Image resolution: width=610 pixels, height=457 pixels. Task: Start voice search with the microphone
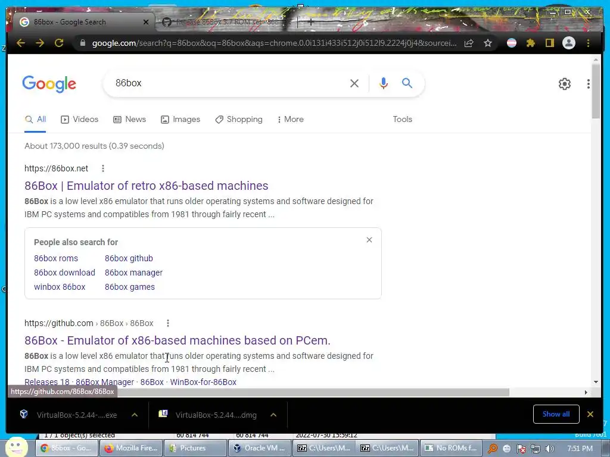383,83
